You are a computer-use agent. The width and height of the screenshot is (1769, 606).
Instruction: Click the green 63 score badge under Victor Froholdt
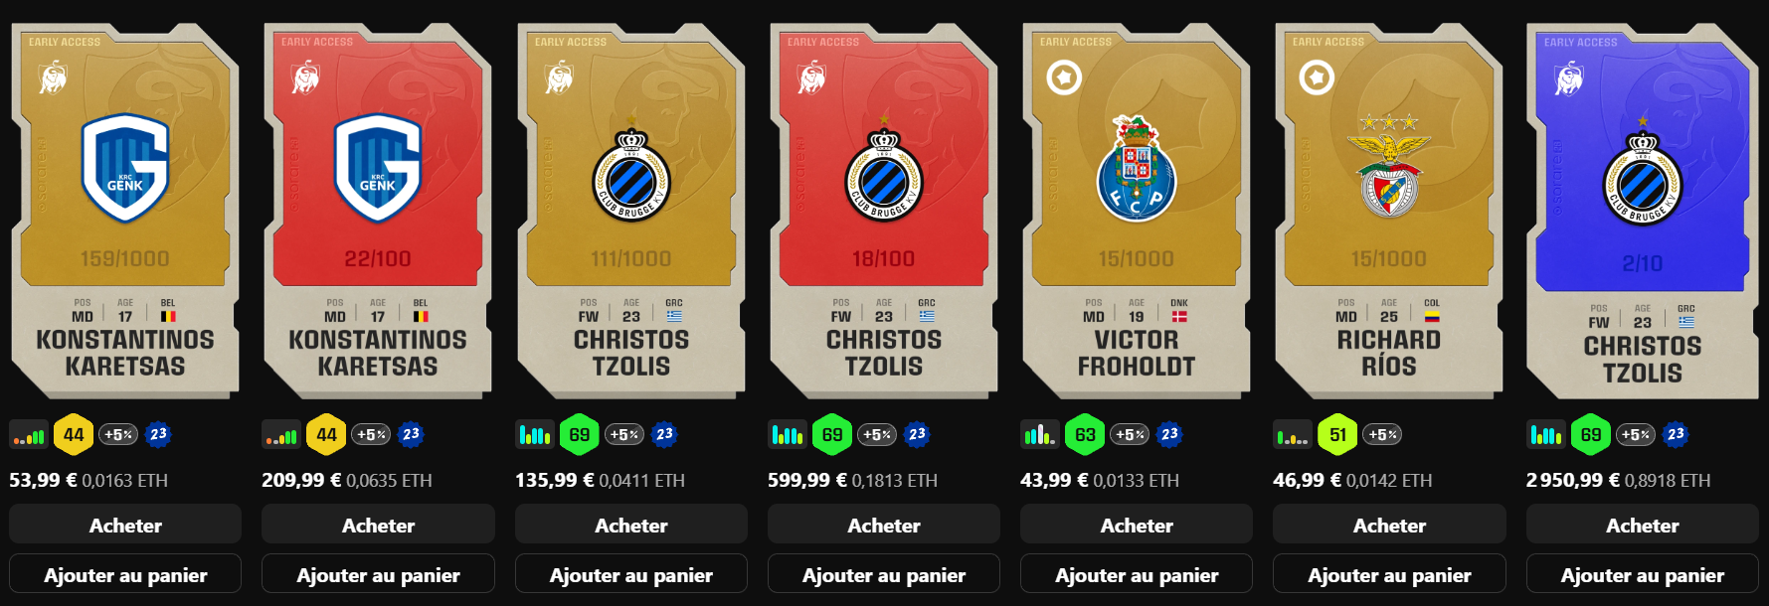point(1085,434)
